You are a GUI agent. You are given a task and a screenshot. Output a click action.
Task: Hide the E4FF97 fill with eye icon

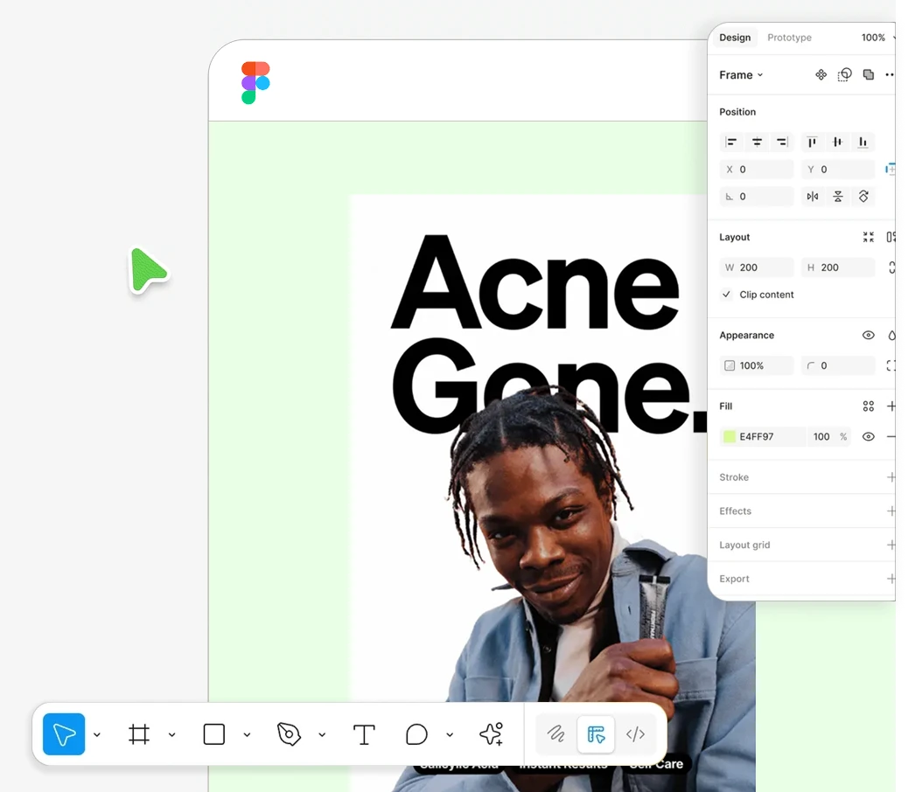868,437
